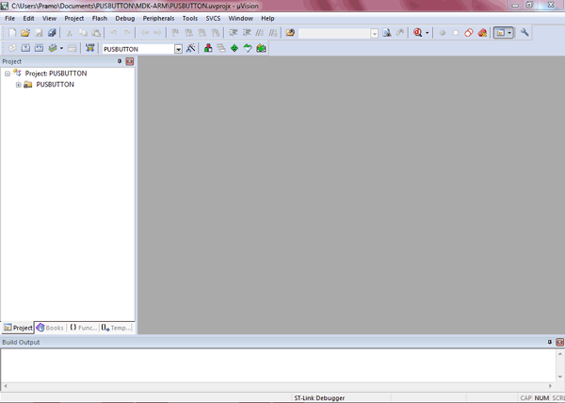Enable/disable breakpoint white circle icon

click(x=456, y=33)
